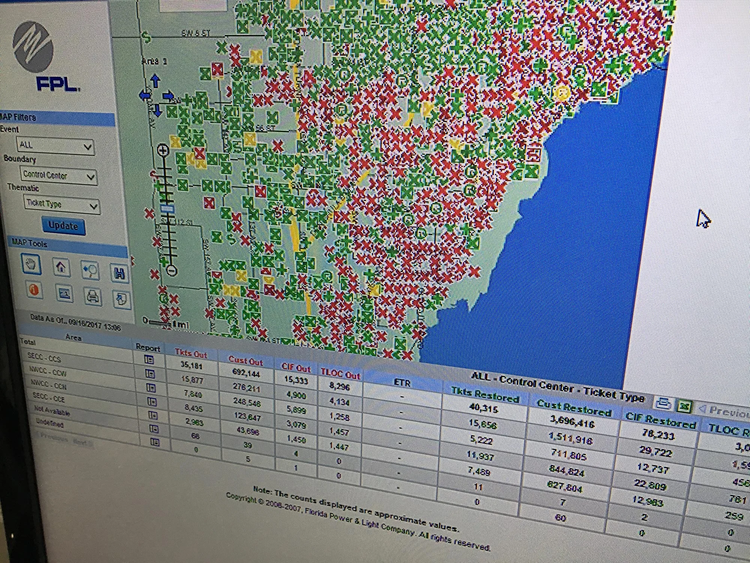Select the orange info identify tool

click(34, 290)
